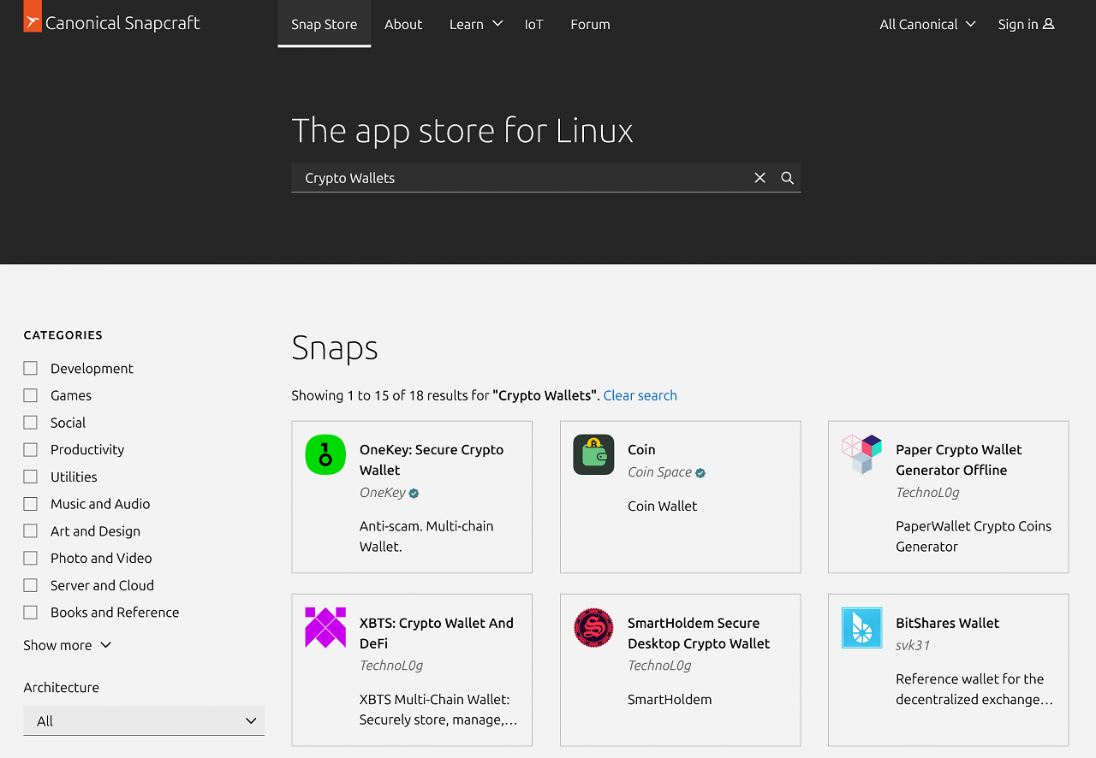Click the SmartHoldem red circular icon
The image size is (1096, 758).
pos(593,628)
